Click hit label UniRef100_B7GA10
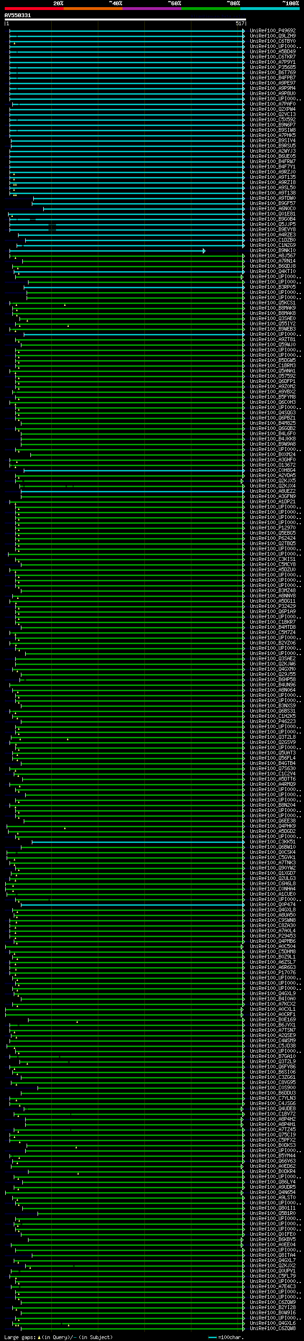Viewport: 304px width, 1341px height. [273, 1056]
